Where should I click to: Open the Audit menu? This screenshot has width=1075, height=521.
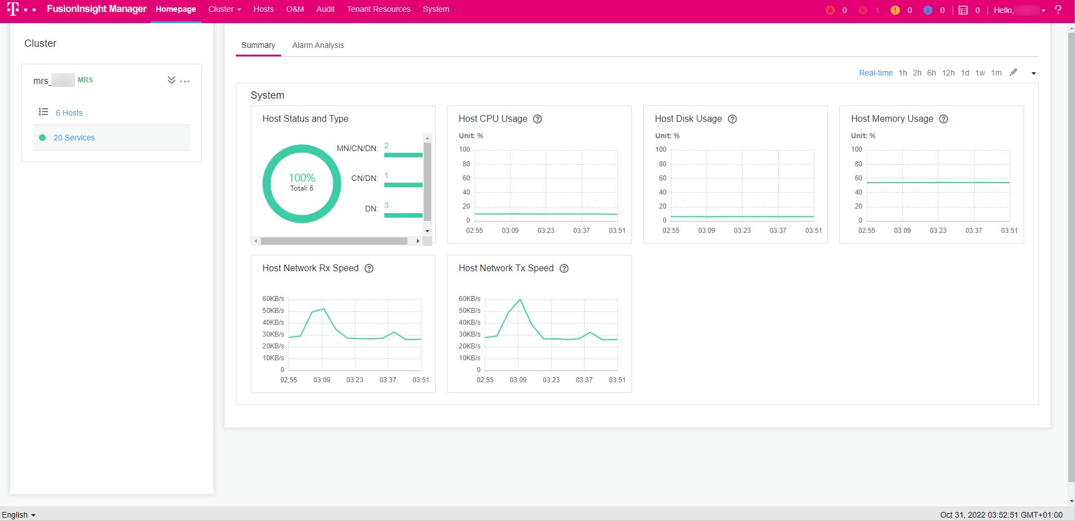326,9
